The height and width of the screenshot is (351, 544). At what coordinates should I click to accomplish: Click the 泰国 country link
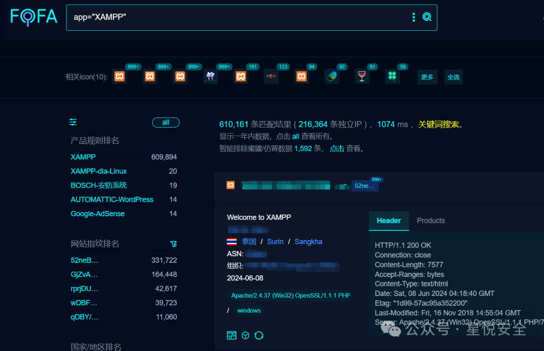click(249, 242)
